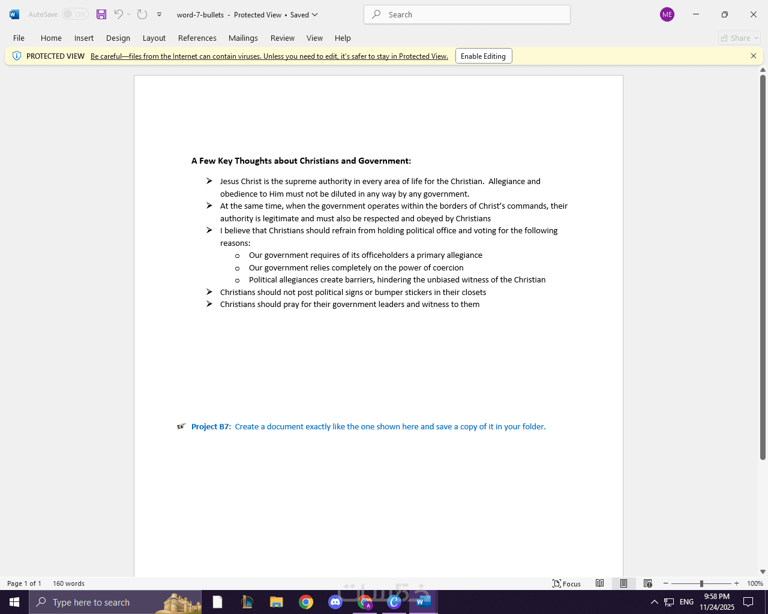The image size is (768, 614).
Task: Click the Protected View warning link text
Action: [x=269, y=56]
